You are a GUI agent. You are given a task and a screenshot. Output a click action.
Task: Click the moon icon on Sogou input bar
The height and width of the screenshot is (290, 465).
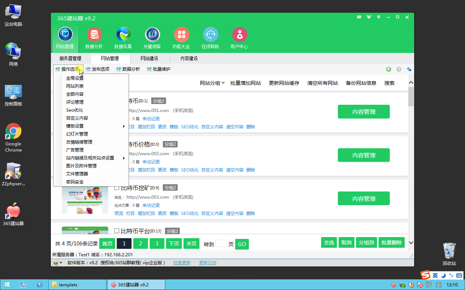pyautogui.click(x=443, y=275)
